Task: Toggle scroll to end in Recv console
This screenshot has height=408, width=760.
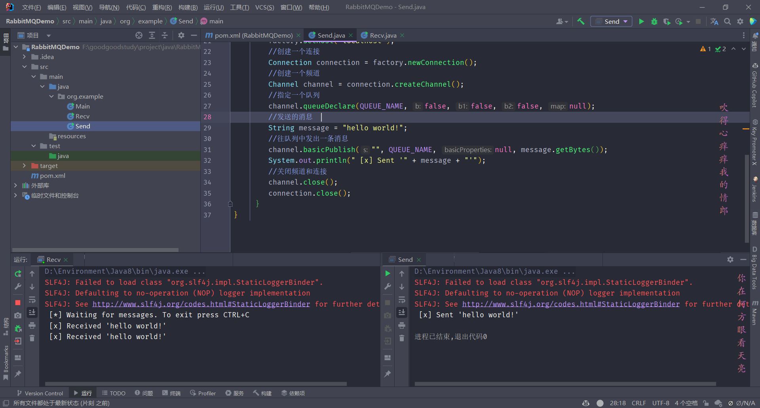Action: click(x=32, y=312)
